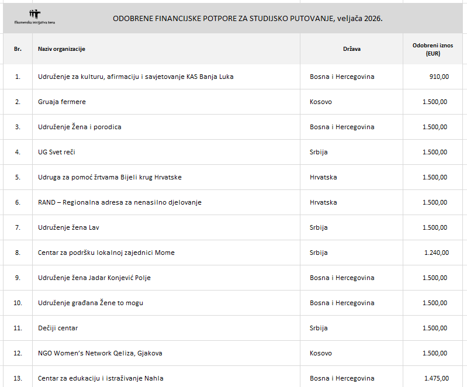The image size is (467, 387).
Task: Select the 'Br.' header cell
Action: 18,49
